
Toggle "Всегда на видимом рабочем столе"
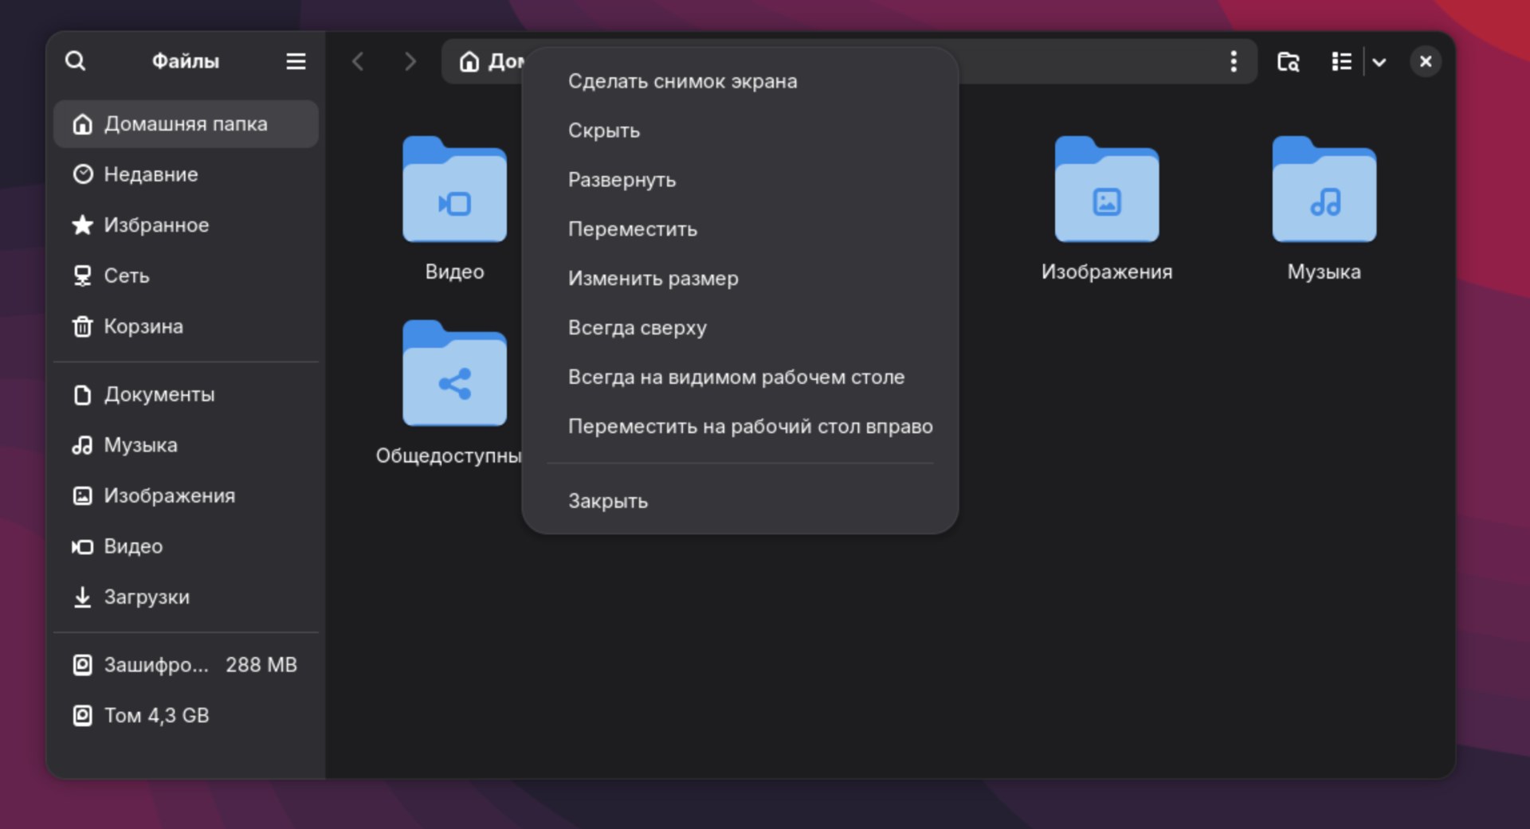coord(736,377)
